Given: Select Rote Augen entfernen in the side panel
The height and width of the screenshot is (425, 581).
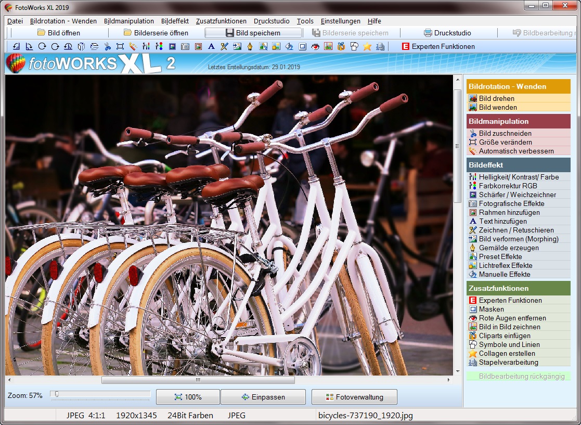Looking at the screenshot, I should [519, 318].
